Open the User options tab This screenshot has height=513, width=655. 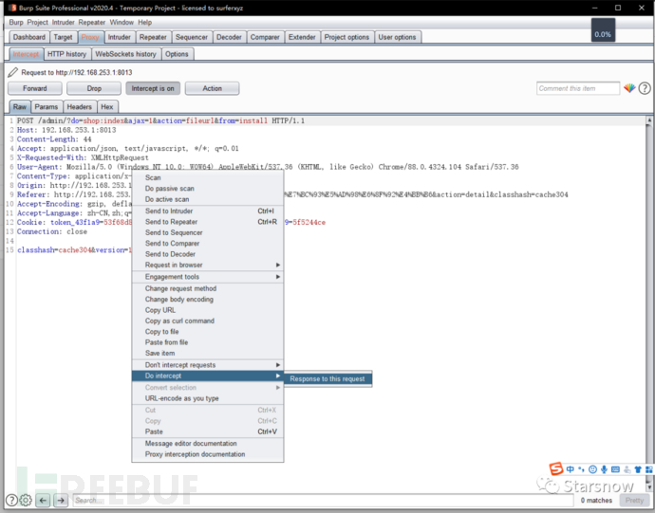(397, 37)
